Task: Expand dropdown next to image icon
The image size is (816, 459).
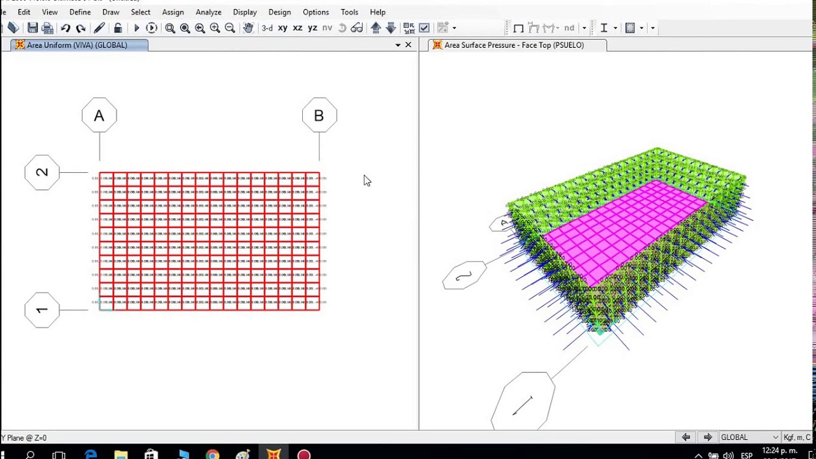Action: [x=454, y=28]
